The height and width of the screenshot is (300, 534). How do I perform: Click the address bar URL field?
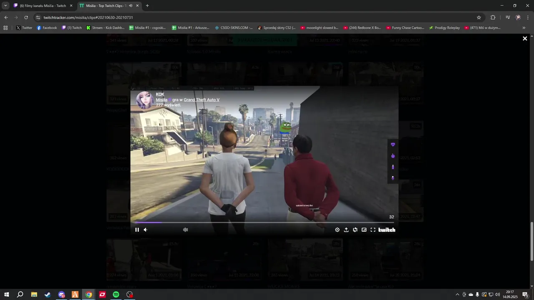[259, 17]
